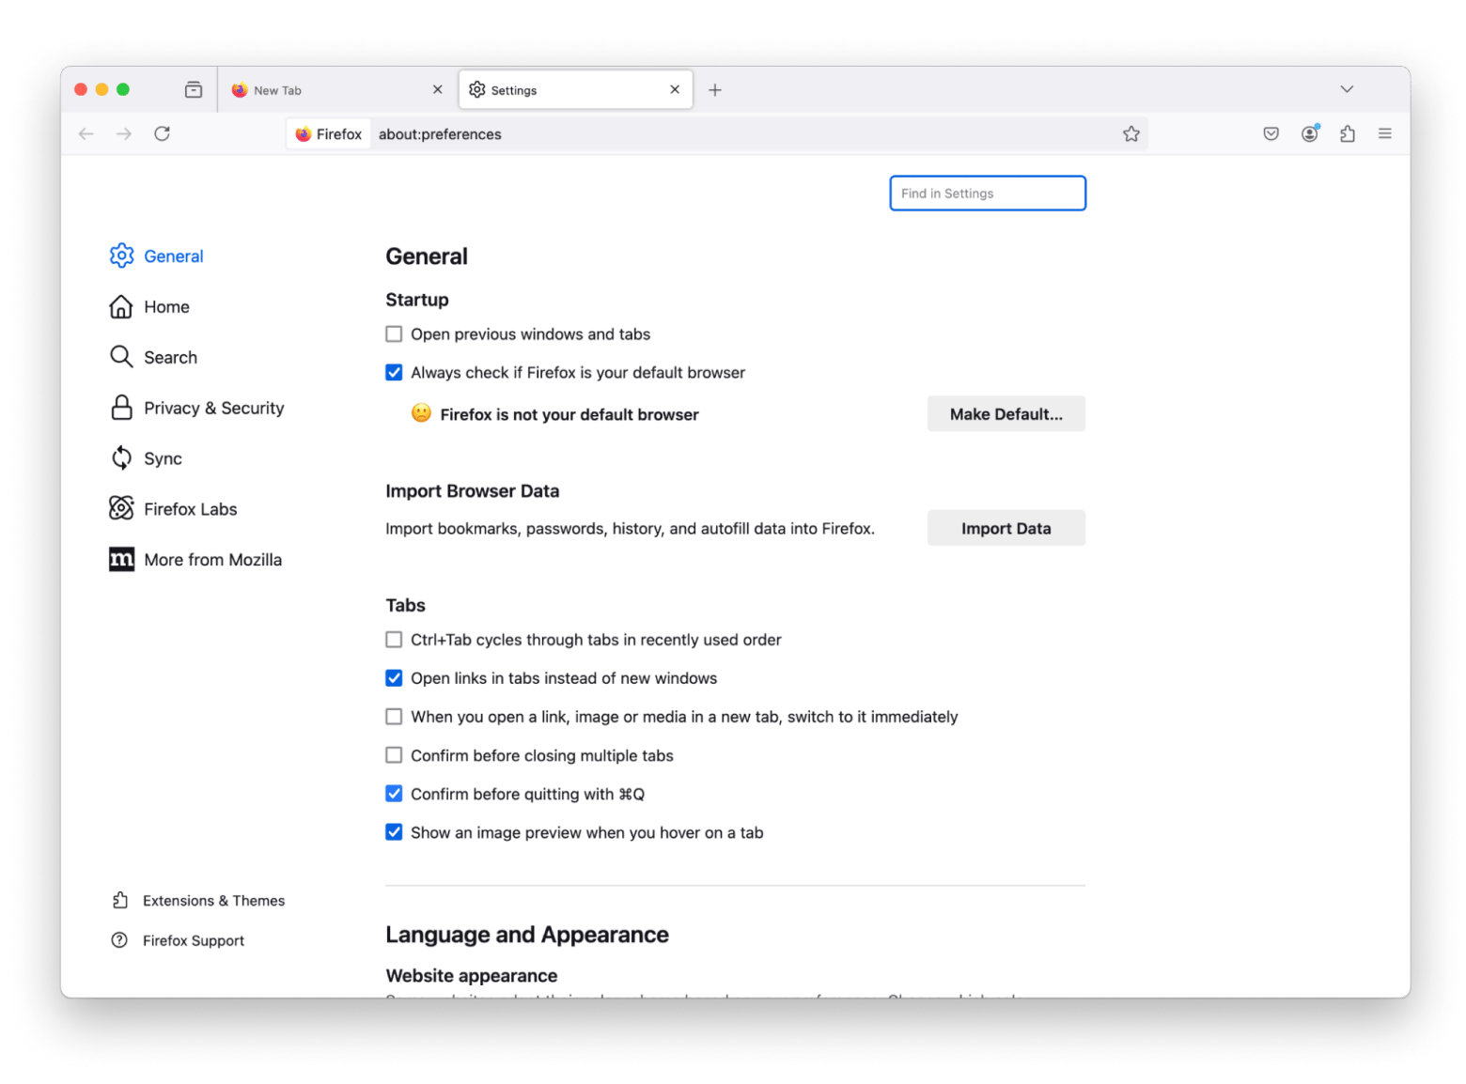Click the Firefox Support question mark icon

pos(119,940)
